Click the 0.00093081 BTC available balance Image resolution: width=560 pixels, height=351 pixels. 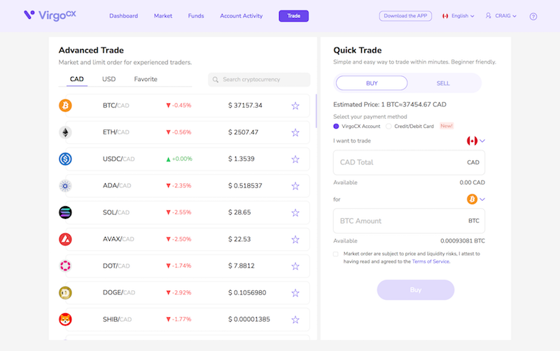click(x=463, y=241)
